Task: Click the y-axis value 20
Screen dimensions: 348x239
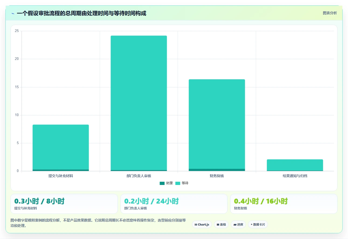Action: tap(17, 59)
